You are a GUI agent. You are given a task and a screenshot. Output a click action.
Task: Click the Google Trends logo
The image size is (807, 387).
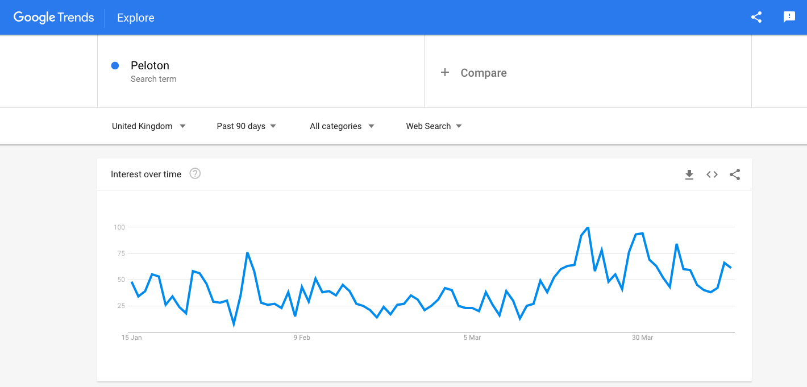coord(54,18)
